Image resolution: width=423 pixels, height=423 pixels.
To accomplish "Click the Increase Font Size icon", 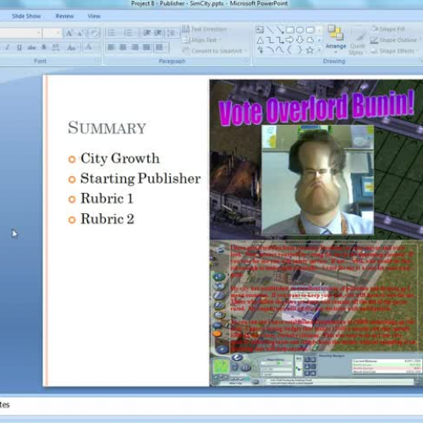I will pos(69,34).
